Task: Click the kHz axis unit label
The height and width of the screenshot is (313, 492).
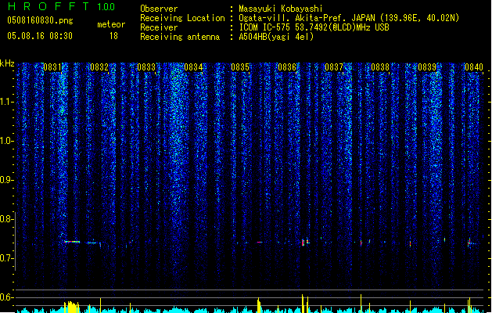Action: coord(7,63)
